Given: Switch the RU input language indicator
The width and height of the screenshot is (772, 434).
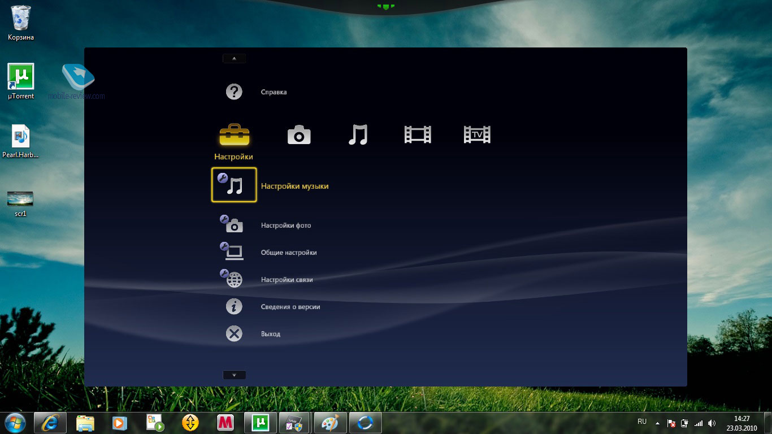Looking at the screenshot, I should (642, 422).
